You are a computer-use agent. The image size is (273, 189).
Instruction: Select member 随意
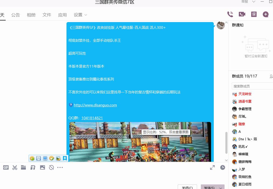[x=242, y=124]
